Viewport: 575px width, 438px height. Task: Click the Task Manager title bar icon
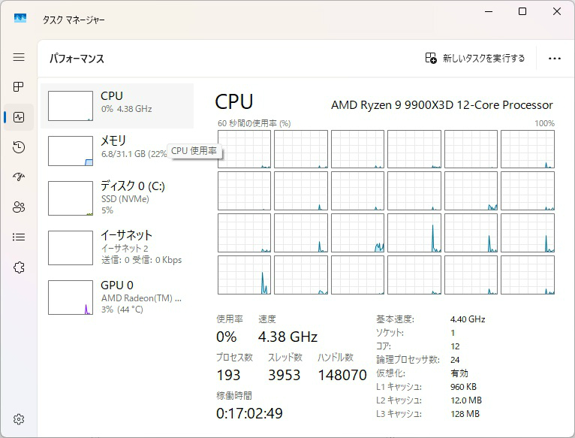point(20,19)
